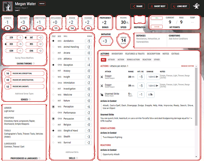Switch to Description tab
This screenshot has height=161, width=204.
(x=154, y=54)
